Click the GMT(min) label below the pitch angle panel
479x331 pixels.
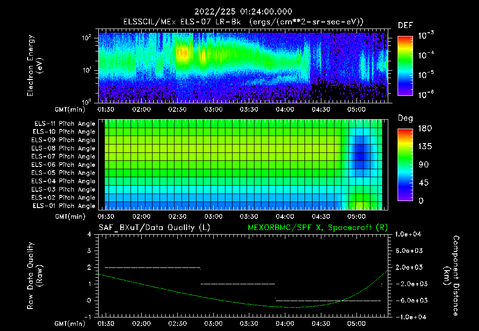point(70,217)
